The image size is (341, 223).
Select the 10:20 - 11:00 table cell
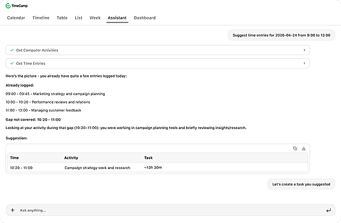pyautogui.click(x=21, y=168)
